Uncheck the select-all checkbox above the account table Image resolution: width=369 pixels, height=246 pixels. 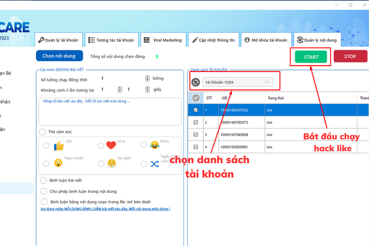[196, 98]
